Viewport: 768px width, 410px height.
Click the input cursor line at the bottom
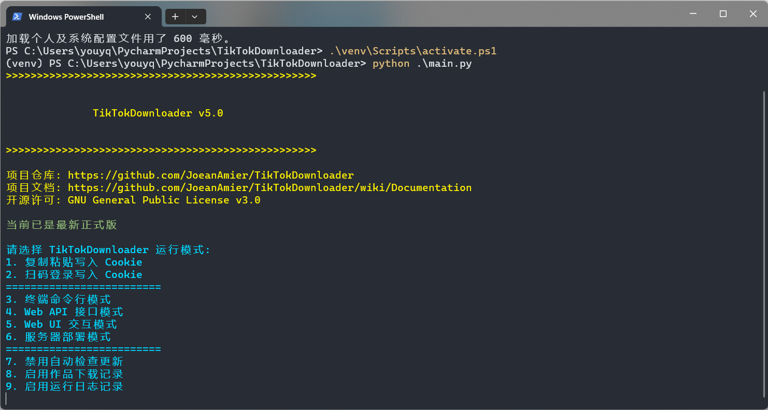point(6,399)
